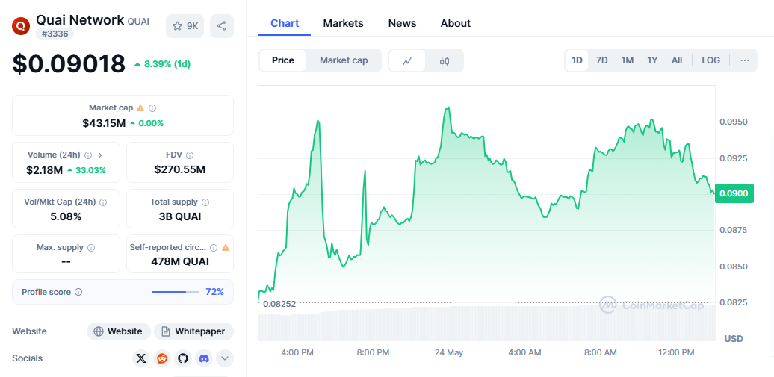Open FDV info icon
The width and height of the screenshot is (774, 377).
point(190,155)
